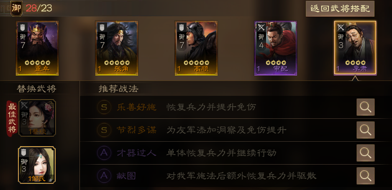Click the A rank badge beside 献图
This screenshot has height=190, width=392.
pos(104,176)
